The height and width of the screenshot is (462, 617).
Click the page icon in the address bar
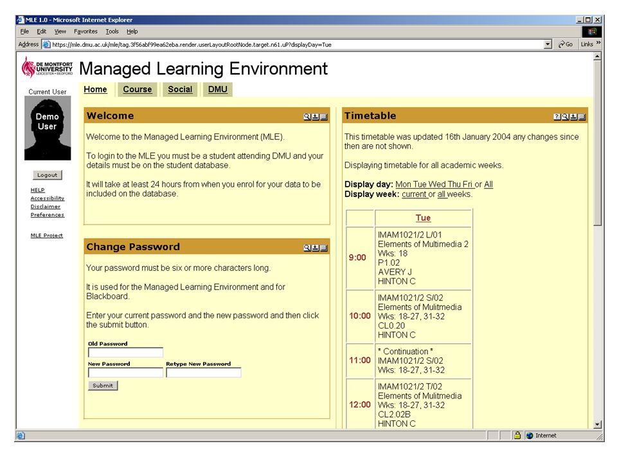(x=46, y=44)
